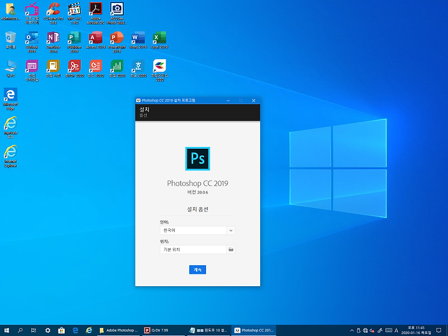Image resolution: width=448 pixels, height=336 pixels.
Task: Select the ACDSee Photo Studio desktop icon
Action: tap(117, 13)
